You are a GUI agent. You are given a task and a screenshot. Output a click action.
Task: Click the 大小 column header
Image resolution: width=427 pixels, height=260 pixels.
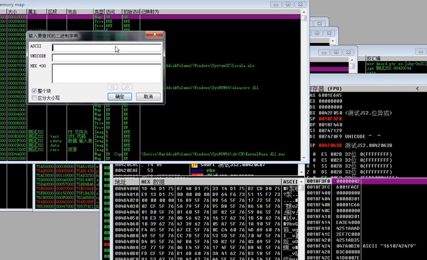pyautogui.click(x=16, y=12)
